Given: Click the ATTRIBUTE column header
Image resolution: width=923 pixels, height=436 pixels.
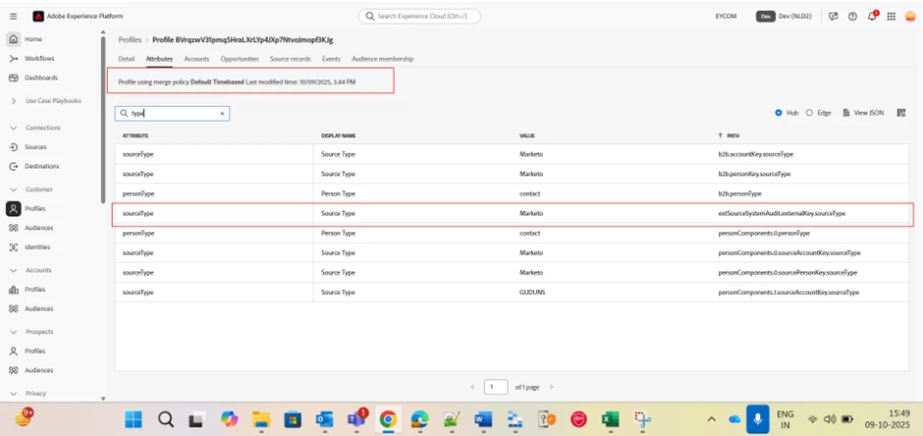Looking at the screenshot, I should (x=135, y=136).
